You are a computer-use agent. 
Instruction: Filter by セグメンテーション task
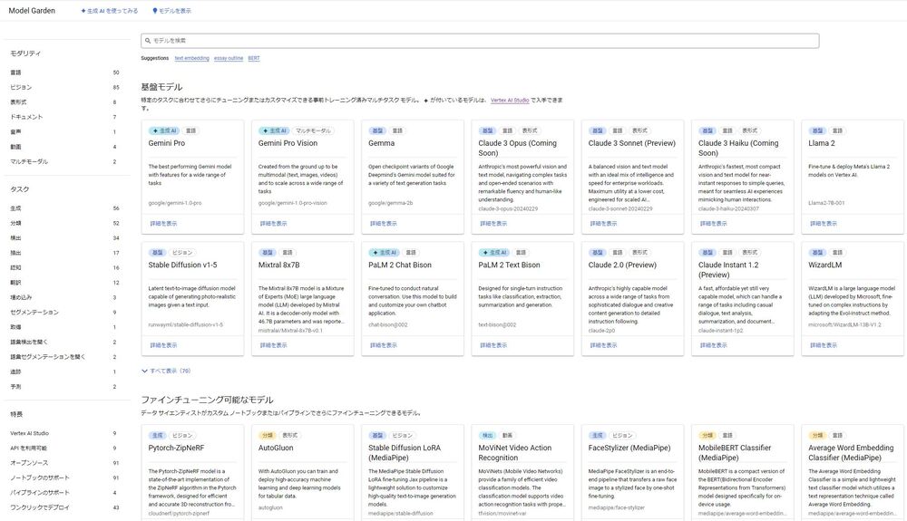[64, 313]
